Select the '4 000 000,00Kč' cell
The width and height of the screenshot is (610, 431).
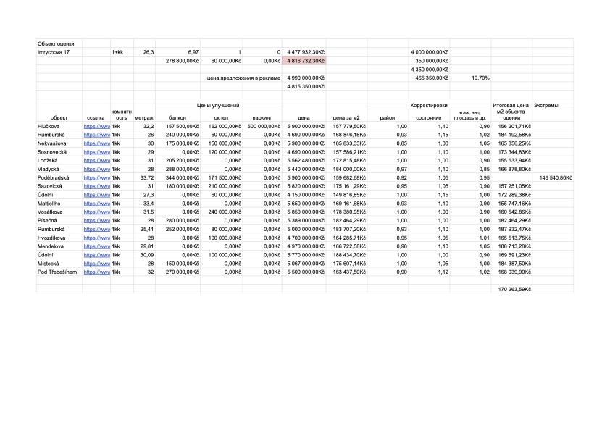(x=430, y=52)
